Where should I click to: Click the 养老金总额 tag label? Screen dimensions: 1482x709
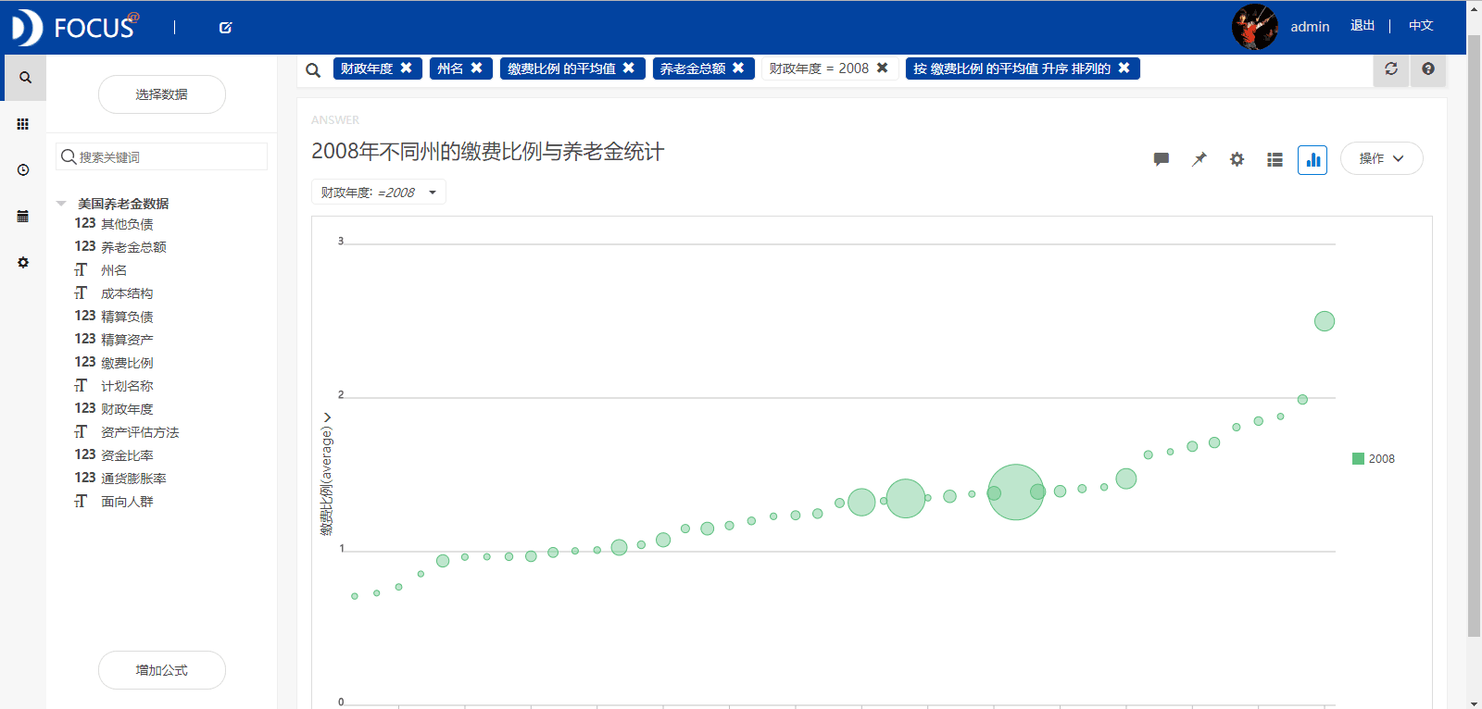point(693,68)
